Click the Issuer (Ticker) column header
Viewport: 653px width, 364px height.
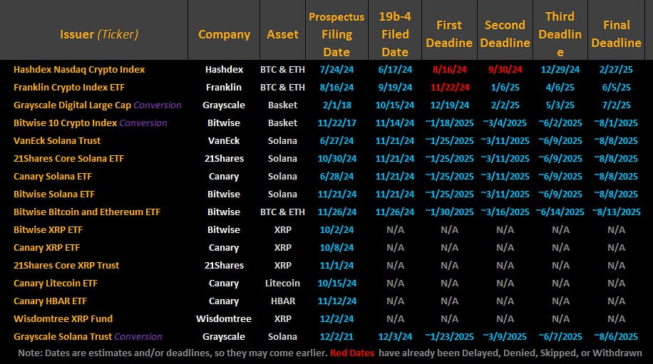point(99,34)
